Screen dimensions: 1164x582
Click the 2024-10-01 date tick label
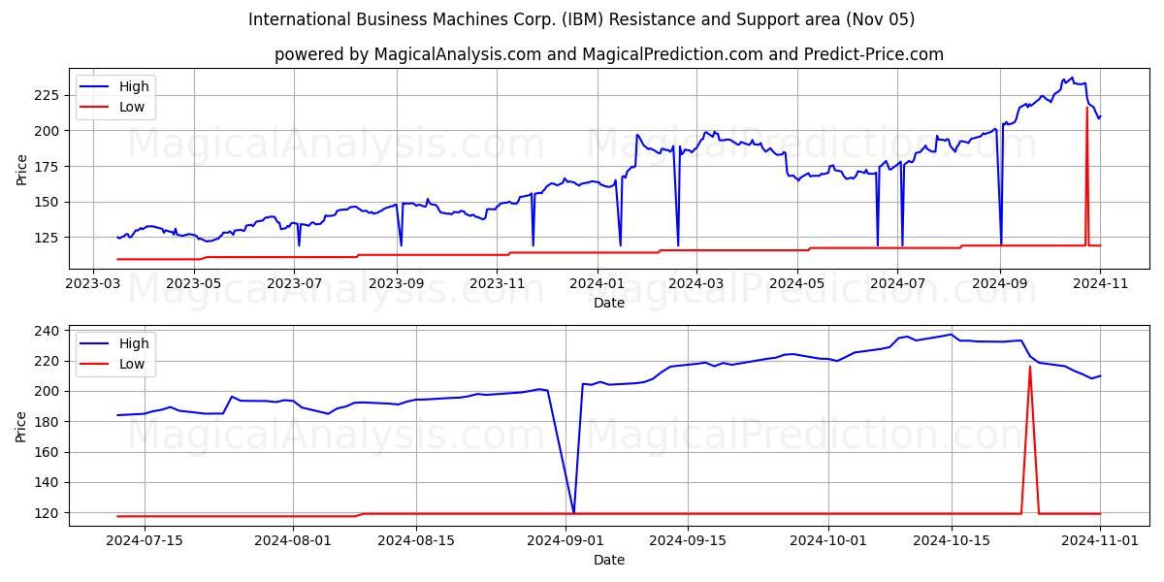click(x=828, y=541)
